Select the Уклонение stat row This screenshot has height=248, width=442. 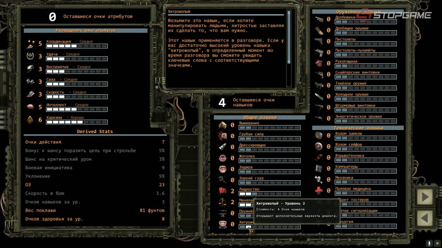(x=95, y=176)
